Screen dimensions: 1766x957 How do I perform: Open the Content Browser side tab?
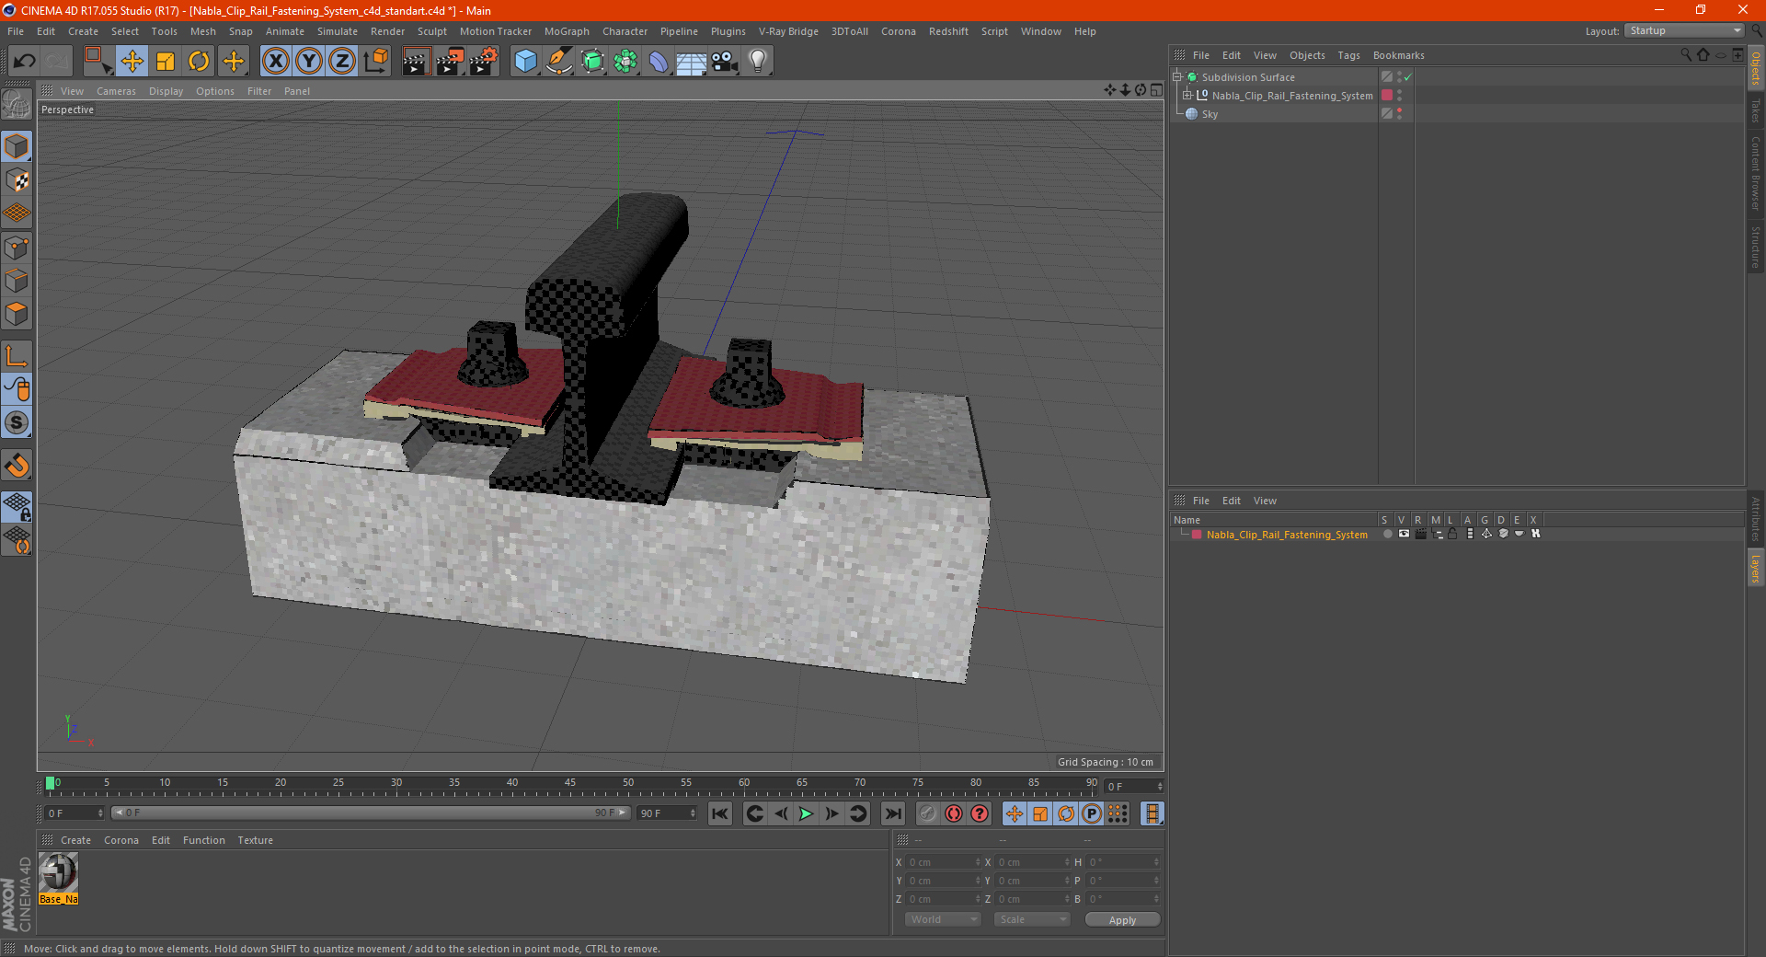[x=1756, y=173]
